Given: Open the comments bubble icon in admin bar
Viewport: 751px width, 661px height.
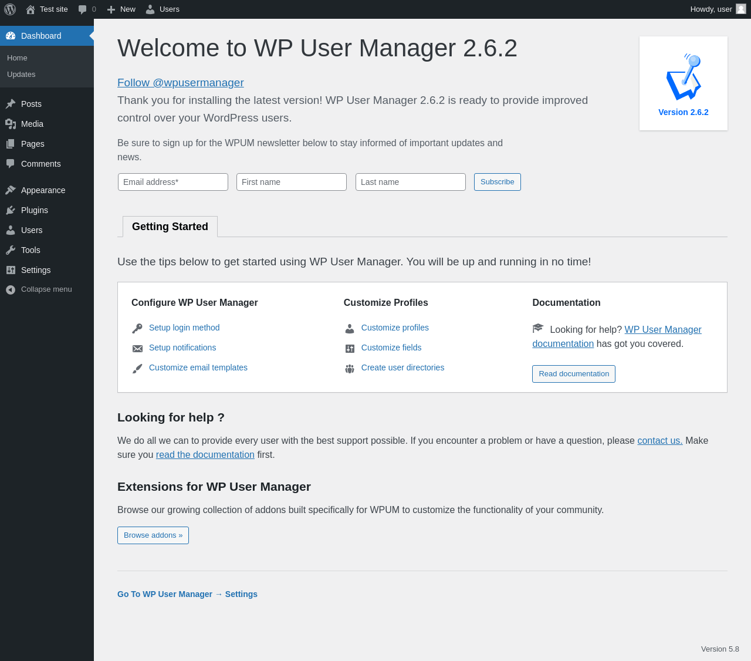Looking at the screenshot, I should (x=83, y=9).
